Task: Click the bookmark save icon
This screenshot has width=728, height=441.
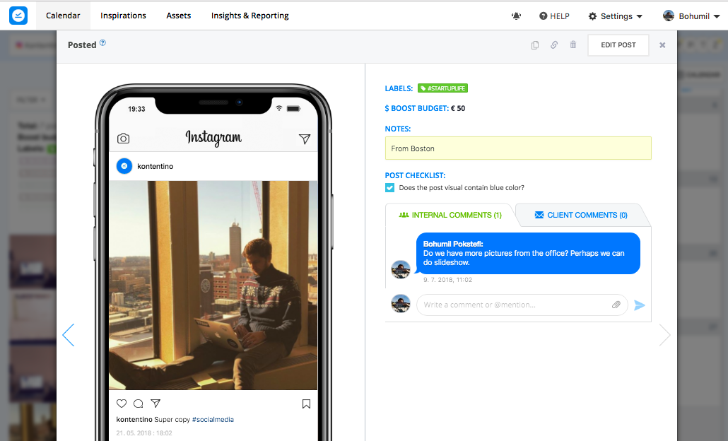Action: pos(306,404)
